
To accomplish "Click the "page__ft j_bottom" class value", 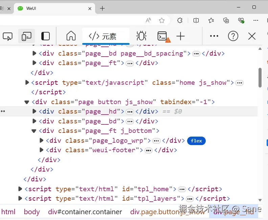I will coord(118,131).
